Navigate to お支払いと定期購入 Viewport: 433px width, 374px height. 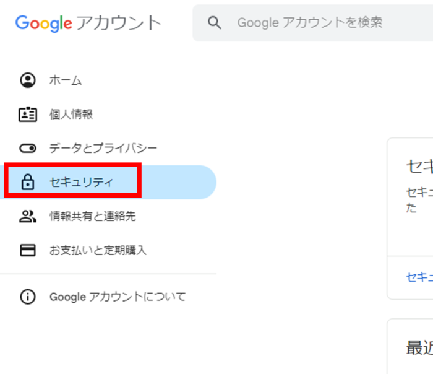tap(98, 251)
